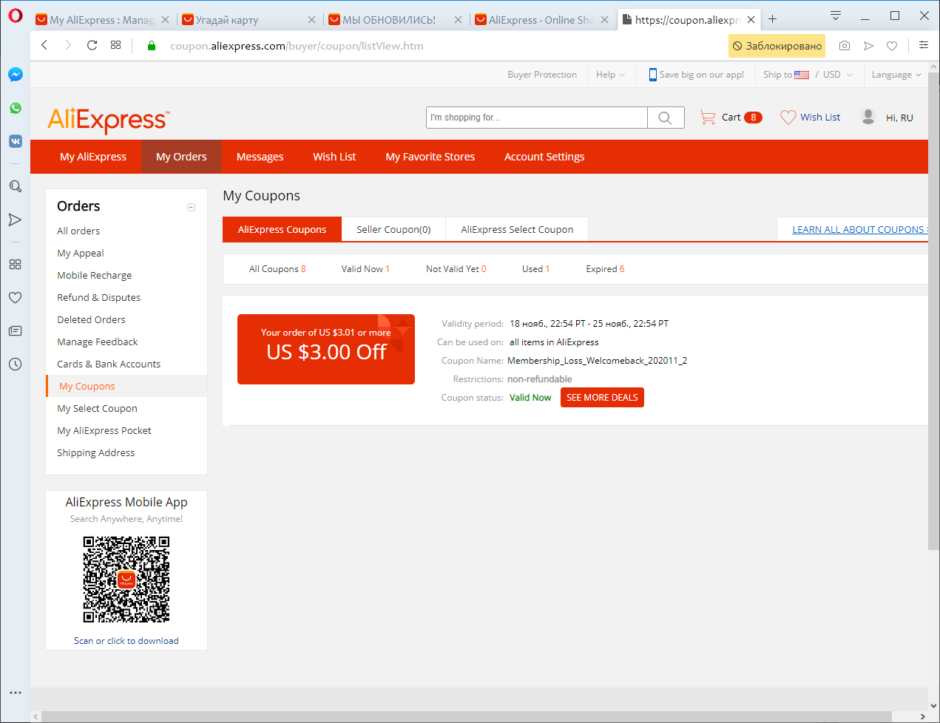Open LEARN ALL ABOUT COUPONS link
This screenshot has height=723, width=940.
859,230
